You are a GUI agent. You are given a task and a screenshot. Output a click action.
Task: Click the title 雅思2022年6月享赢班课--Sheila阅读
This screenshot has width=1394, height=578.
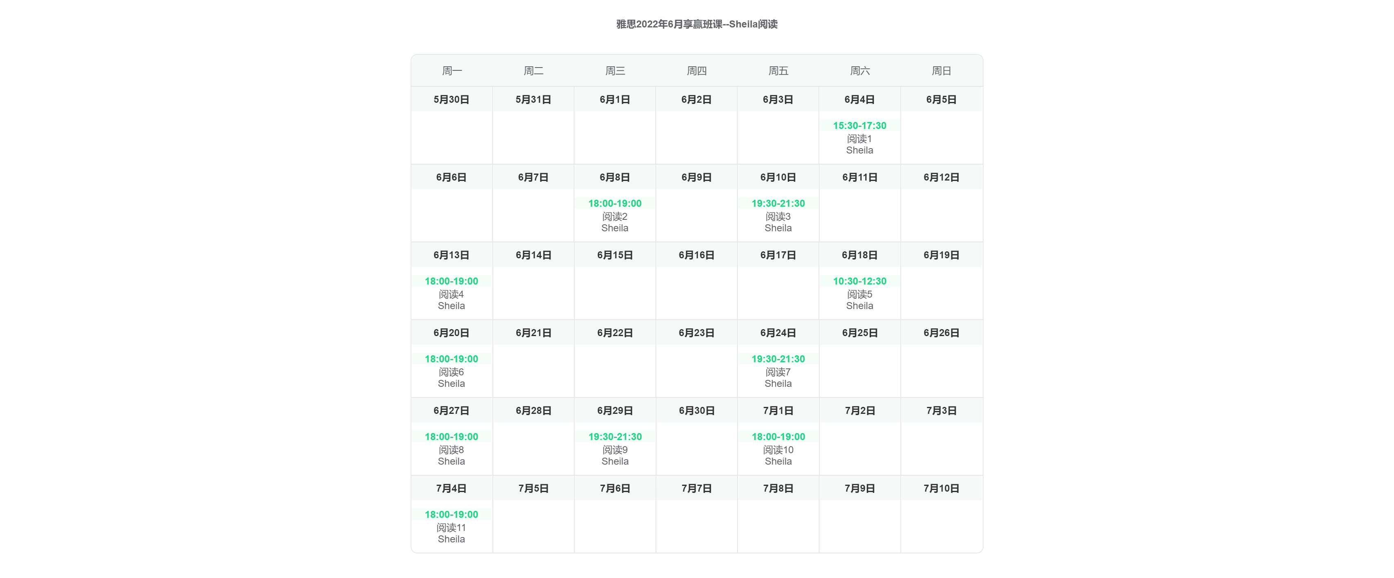[x=697, y=24]
